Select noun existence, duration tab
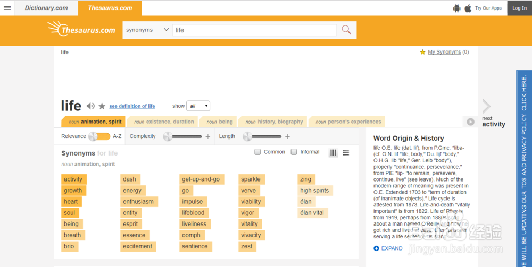The height and width of the screenshot is (267, 532). click(163, 122)
